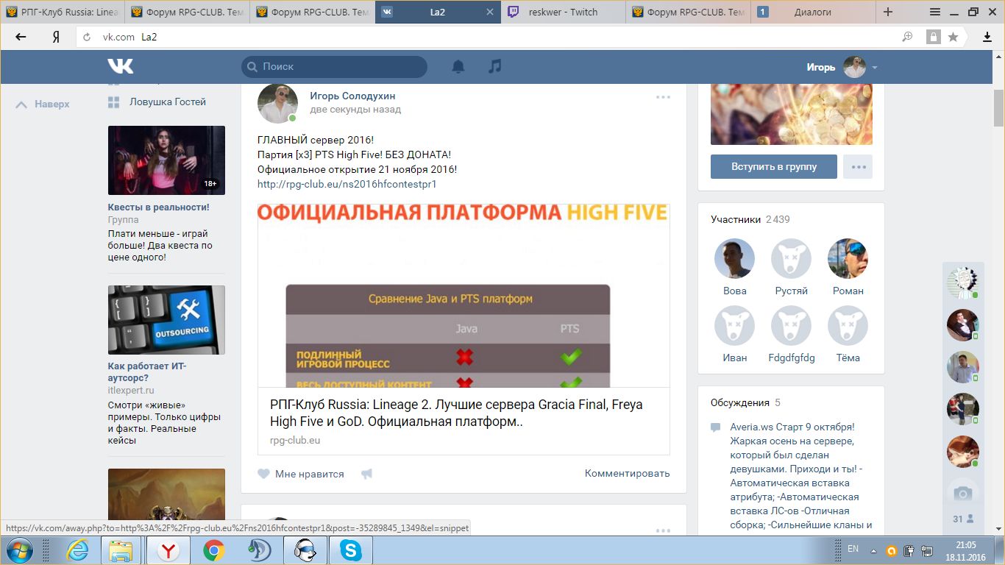Screen dimensions: 1005x565
Task: Open Участники members list heading
Action: [x=736, y=219]
